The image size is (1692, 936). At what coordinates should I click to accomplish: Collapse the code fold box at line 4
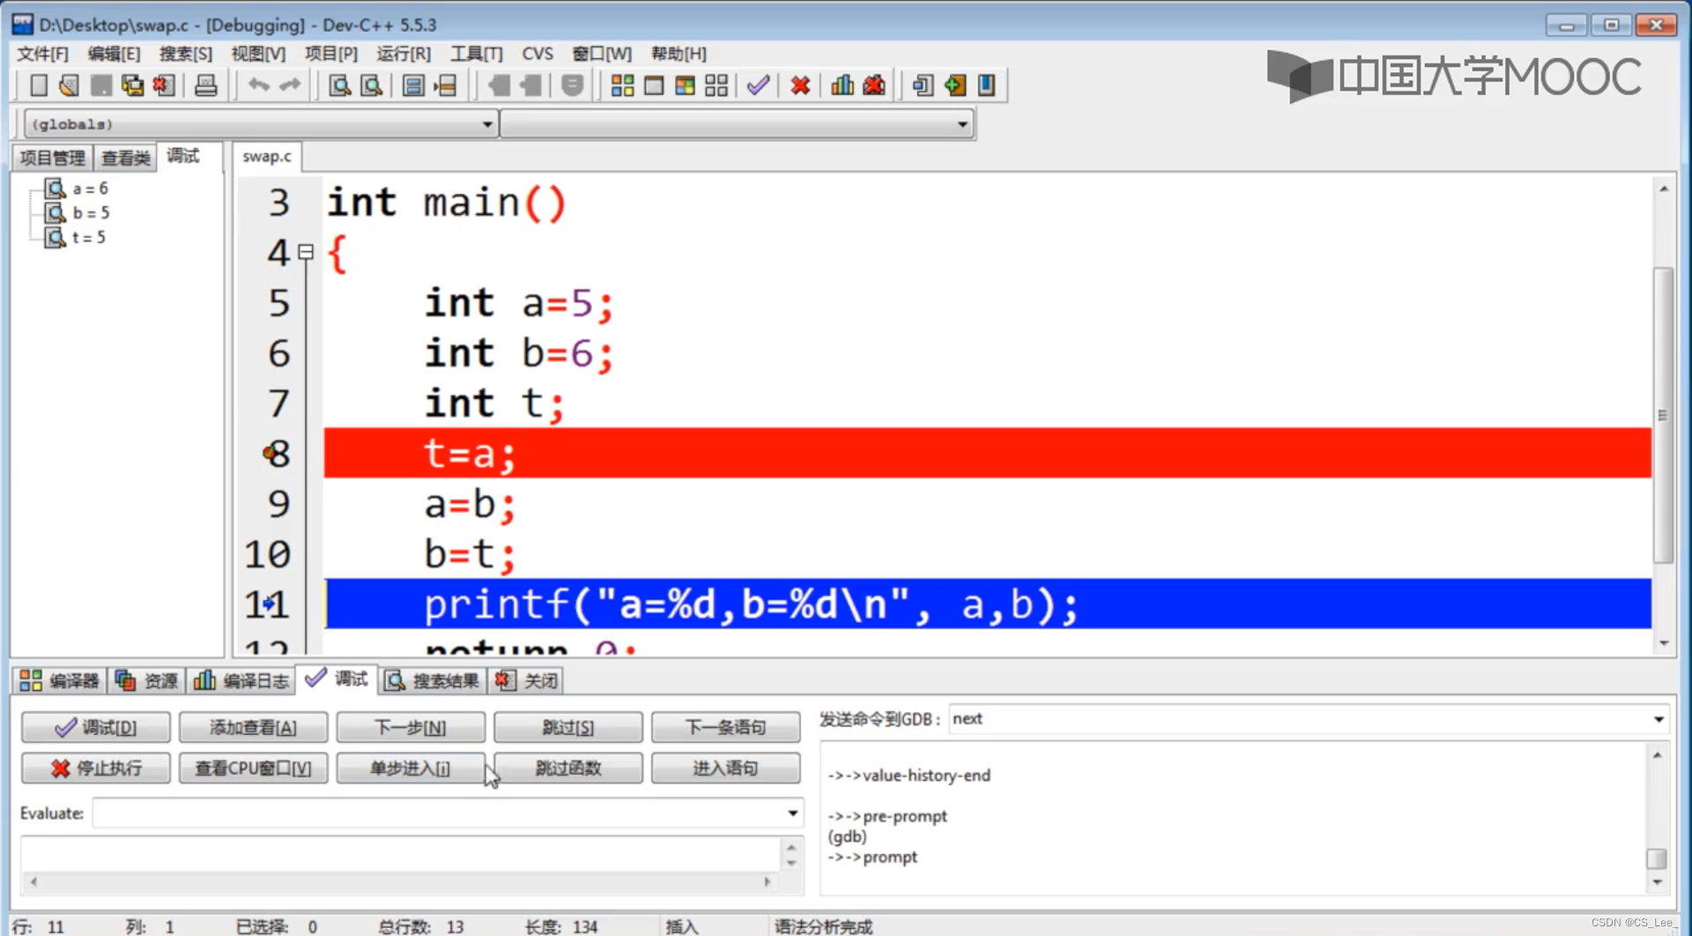(x=306, y=252)
